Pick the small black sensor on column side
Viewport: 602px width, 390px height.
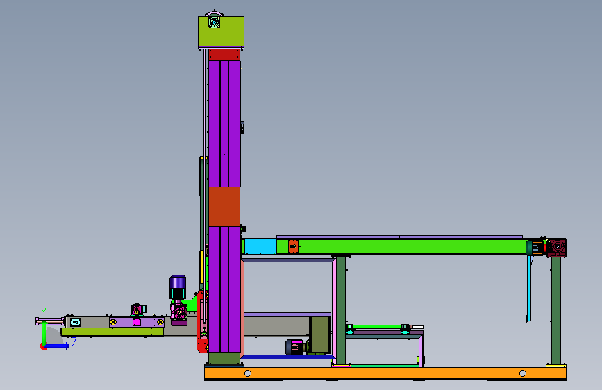click(x=242, y=128)
